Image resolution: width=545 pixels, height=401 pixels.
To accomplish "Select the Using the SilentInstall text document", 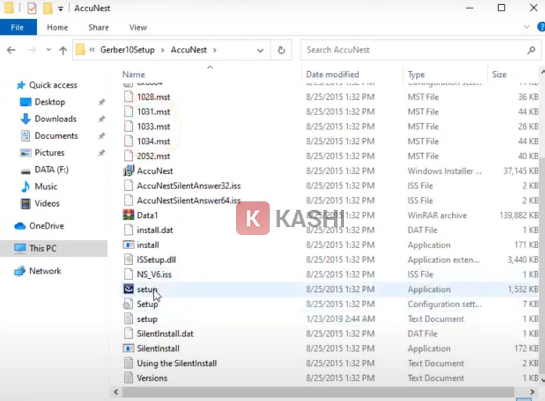I will point(176,363).
